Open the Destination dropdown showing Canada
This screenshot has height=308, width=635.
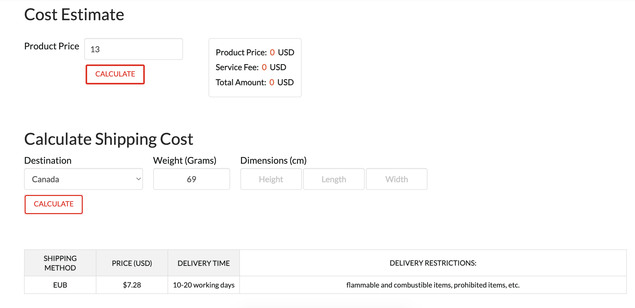[83, 179]
